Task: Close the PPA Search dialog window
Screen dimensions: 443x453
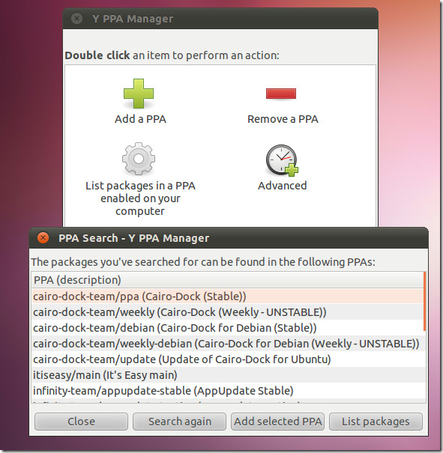Action: point(43,238)
